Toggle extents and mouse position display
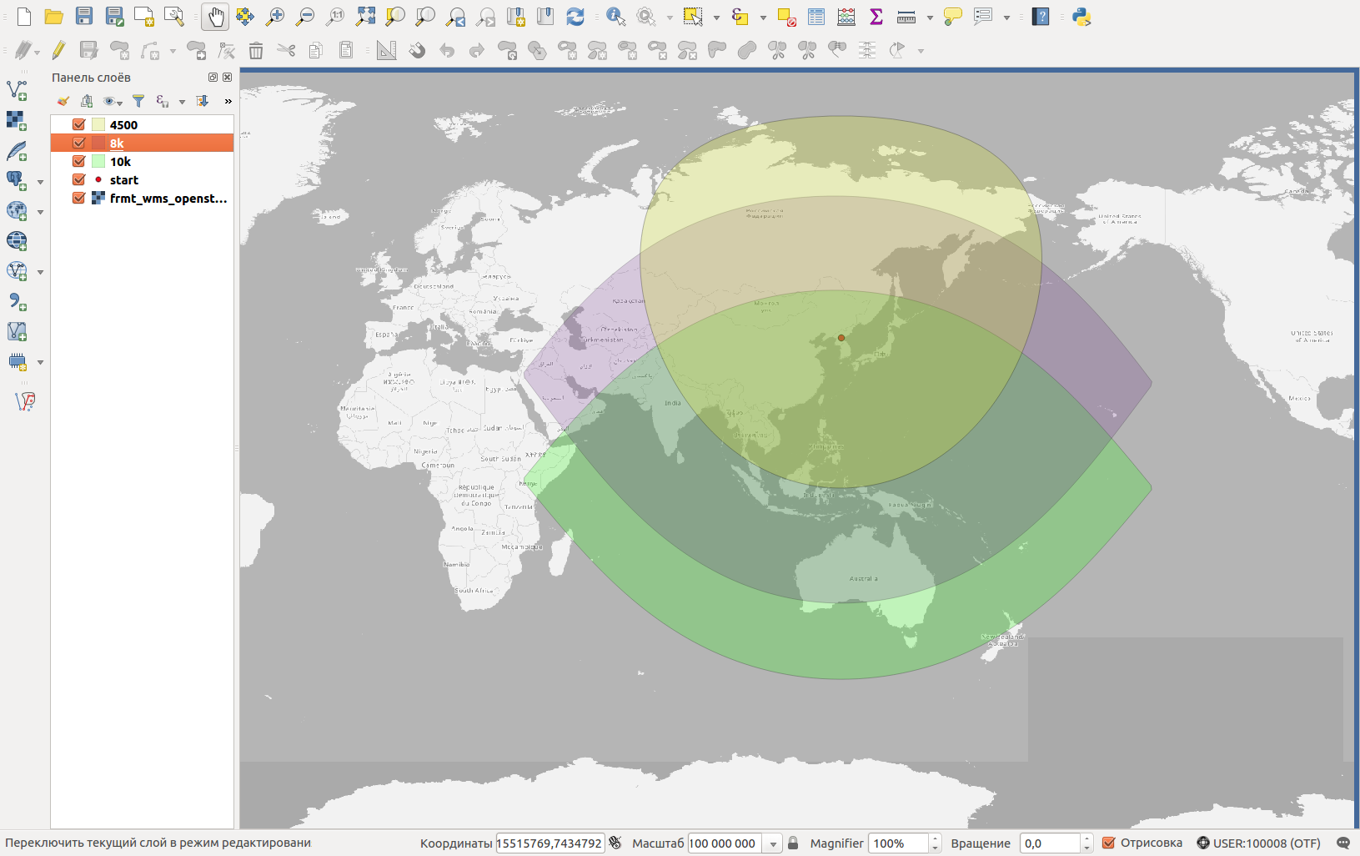The width and height of the screenshot is (1360, 856). 615,843
